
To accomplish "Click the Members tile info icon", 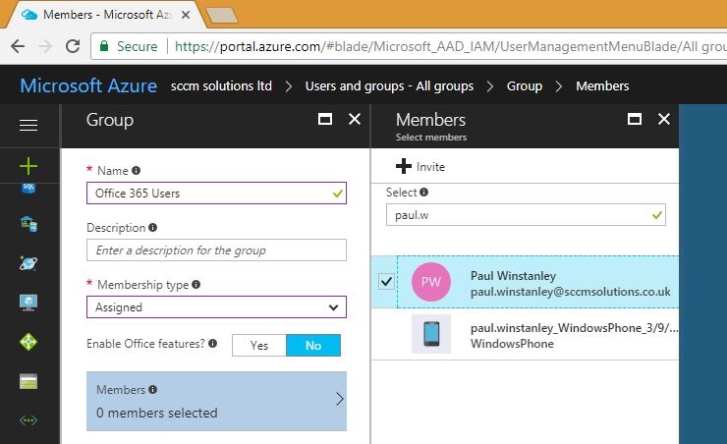I will [152, 390].
